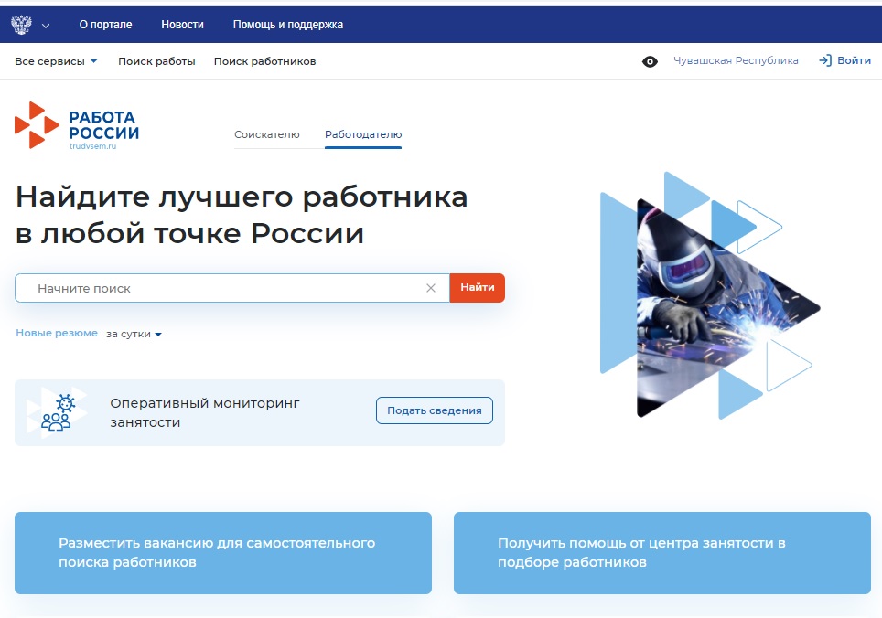Image resolution: width=882 pixels, height=618 pixels.
Task: Change region 'Чувашская Республика'
Action: click(x=736, y=60)
